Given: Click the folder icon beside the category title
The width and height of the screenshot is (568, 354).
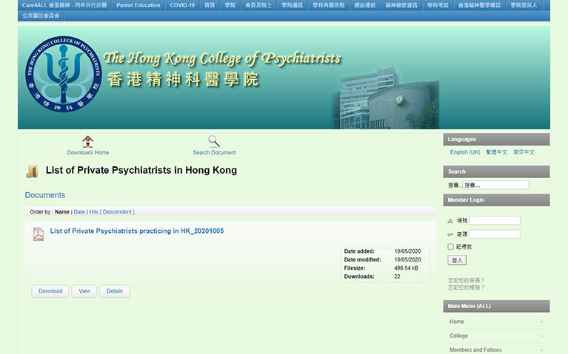Looking at the screenshot, I should (32, 171).
